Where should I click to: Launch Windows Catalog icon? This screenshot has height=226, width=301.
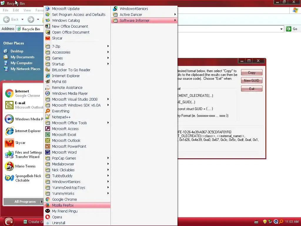click(x=48, y=20)
